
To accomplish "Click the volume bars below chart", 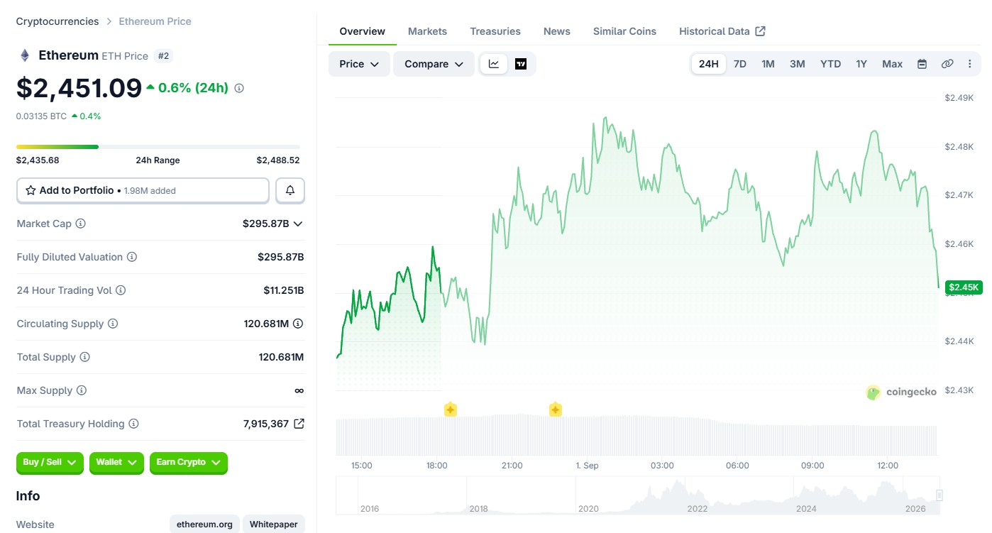I will tap(636, 435).
